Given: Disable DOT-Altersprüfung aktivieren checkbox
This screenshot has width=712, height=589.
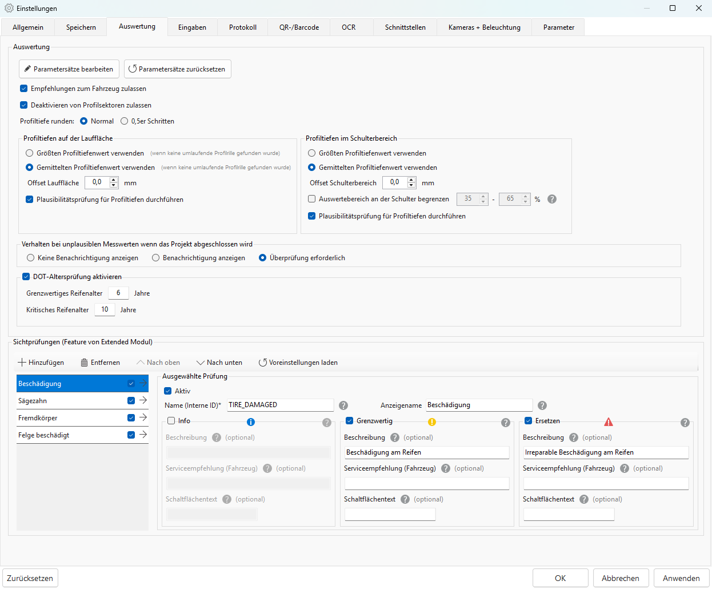Looking at the screenshot, I should (26, 277).
